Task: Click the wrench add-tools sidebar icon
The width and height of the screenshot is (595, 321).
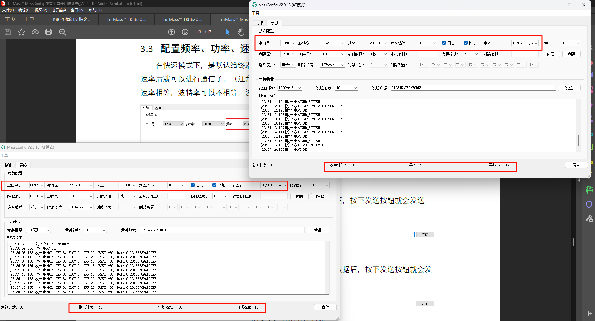Action: [589, 219]
